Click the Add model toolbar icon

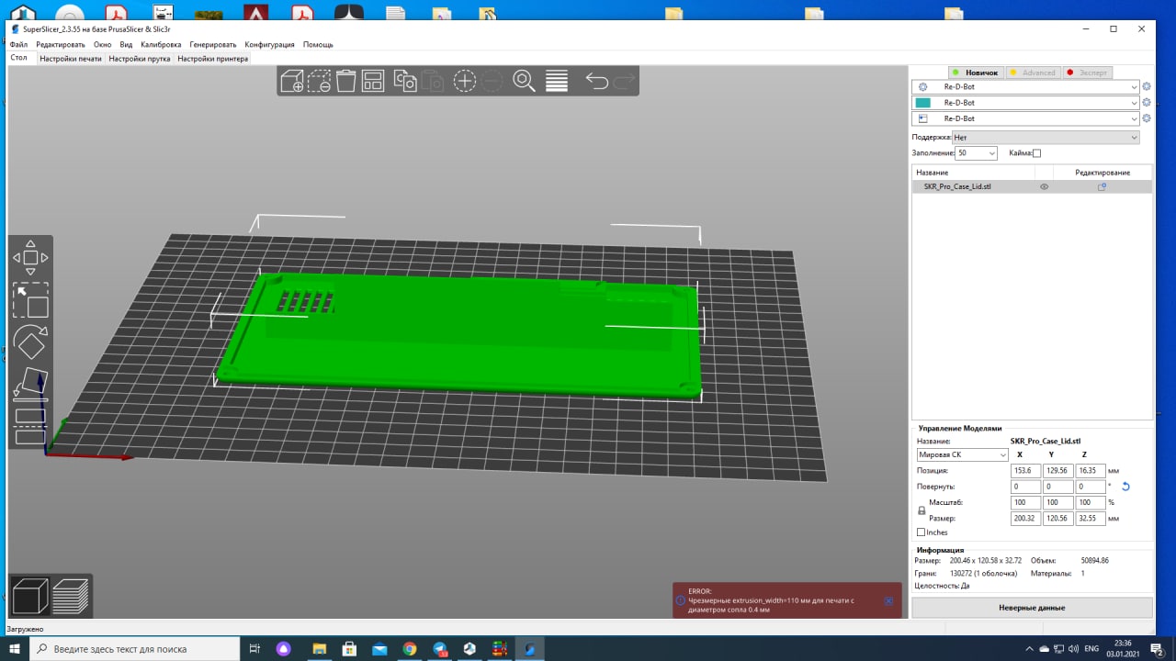(292, 81)
